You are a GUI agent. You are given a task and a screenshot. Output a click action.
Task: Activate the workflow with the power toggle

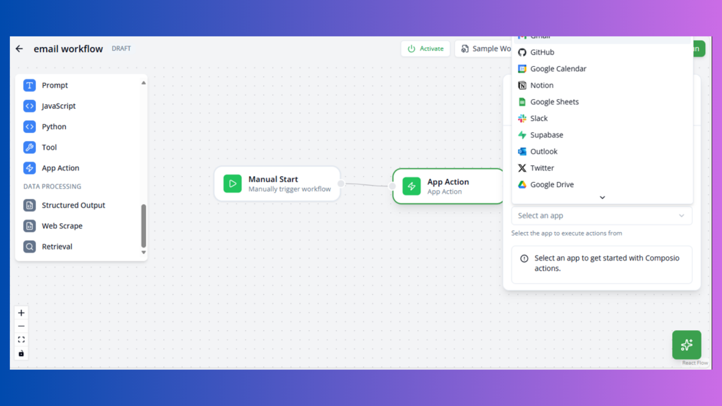[425, 48]
